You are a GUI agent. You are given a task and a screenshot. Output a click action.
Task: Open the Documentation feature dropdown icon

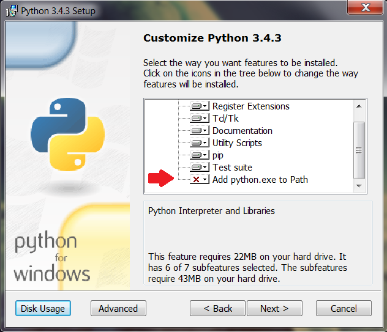(200, 131)
